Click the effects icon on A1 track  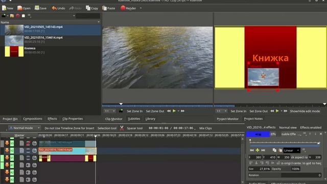pyautogui.click(x=21, y=165)
